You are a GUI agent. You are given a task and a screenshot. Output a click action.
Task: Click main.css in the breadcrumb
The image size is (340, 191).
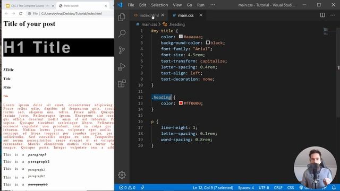point(149,24)
